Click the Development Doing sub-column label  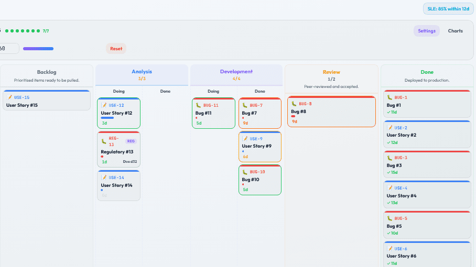point(213,91)
